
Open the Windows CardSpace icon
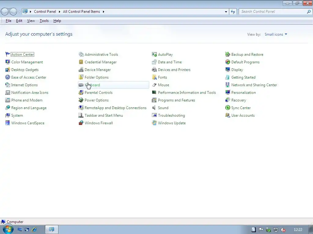click(8, 123)
